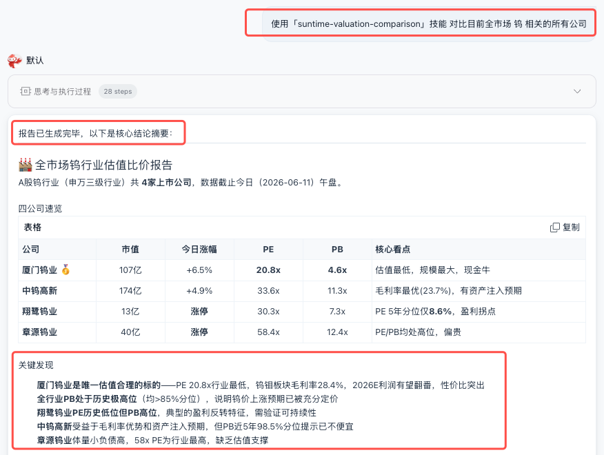This screenshot has width=604, height=455.
Task: Click the PB column header
Action: pyautogui.click(x=337, y=250)
